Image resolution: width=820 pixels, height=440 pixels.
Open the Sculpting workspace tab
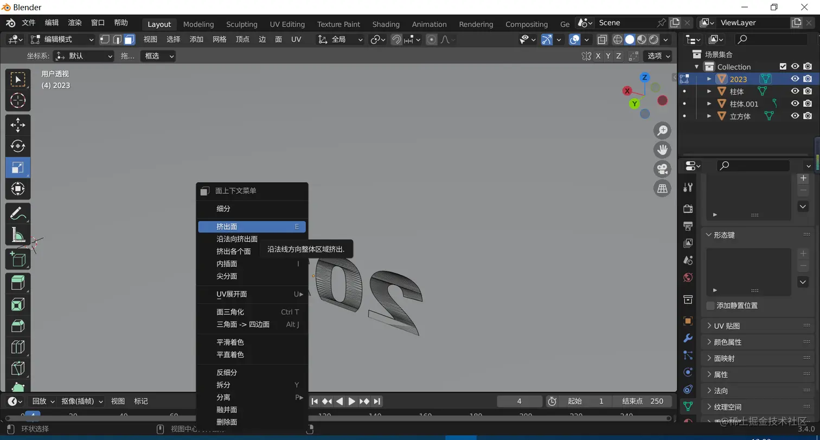[242, 24]
